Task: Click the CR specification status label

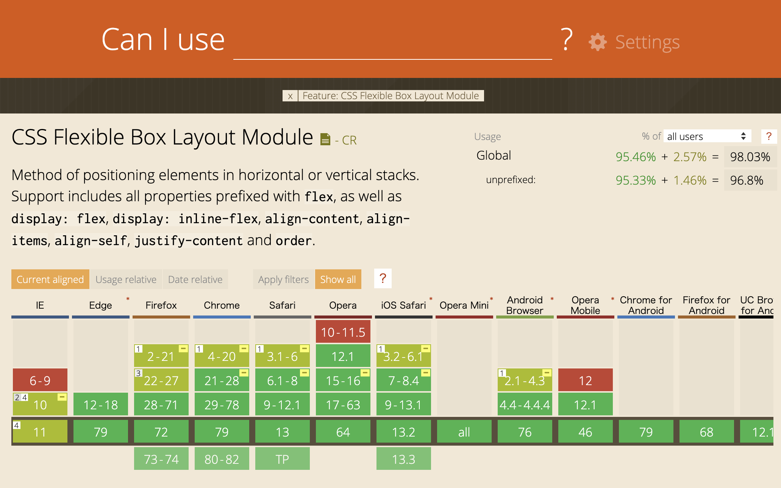Action: coord(345,140)
